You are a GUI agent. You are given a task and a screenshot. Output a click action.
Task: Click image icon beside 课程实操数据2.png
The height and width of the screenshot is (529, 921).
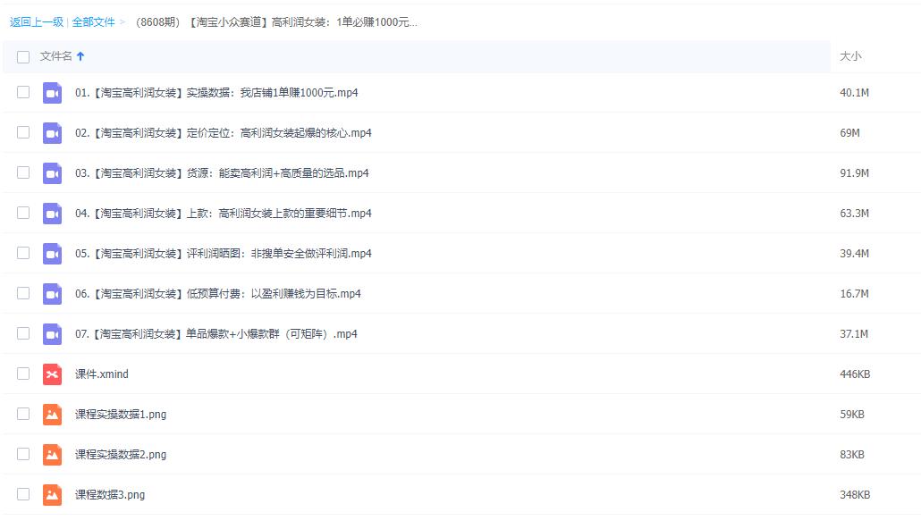[52, 455]
